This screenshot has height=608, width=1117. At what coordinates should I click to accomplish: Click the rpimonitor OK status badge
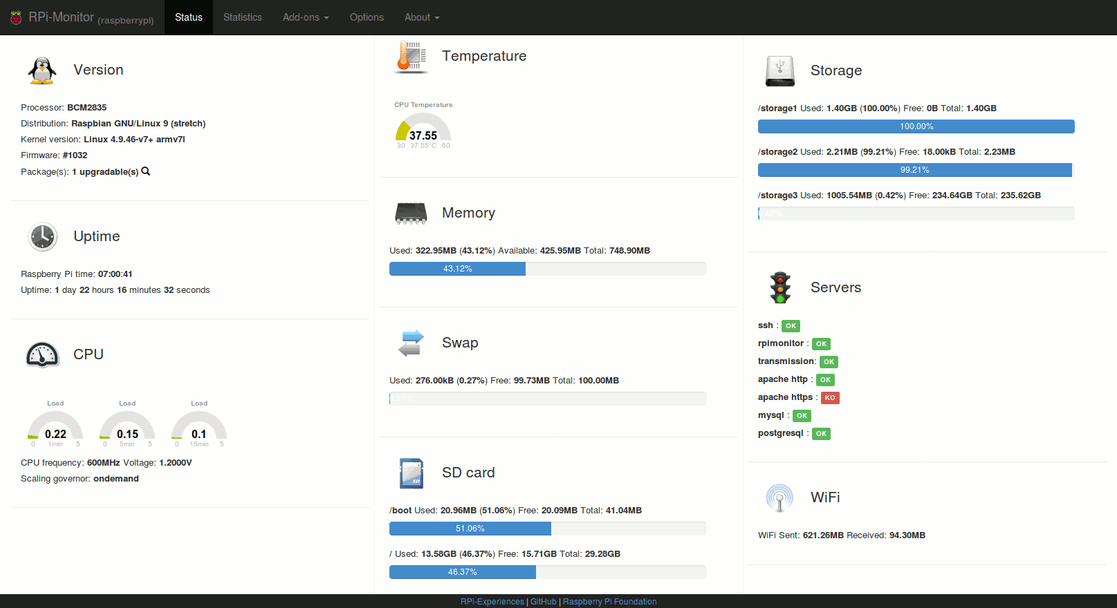[x=821, y=344]
